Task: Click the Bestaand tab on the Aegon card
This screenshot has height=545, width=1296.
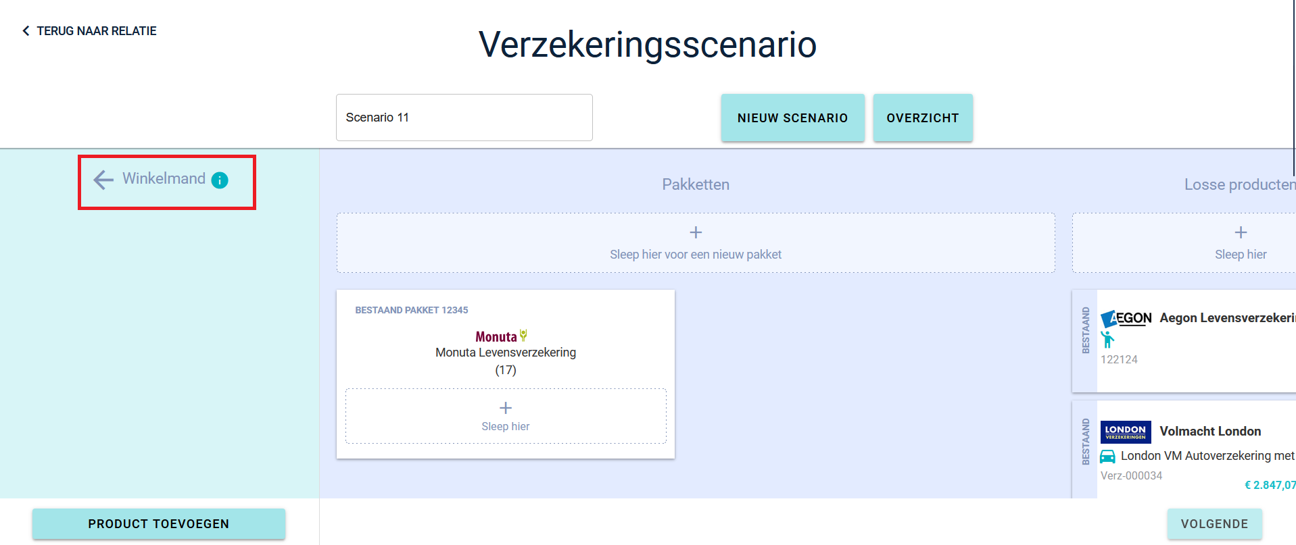Action: (1085, 330)
